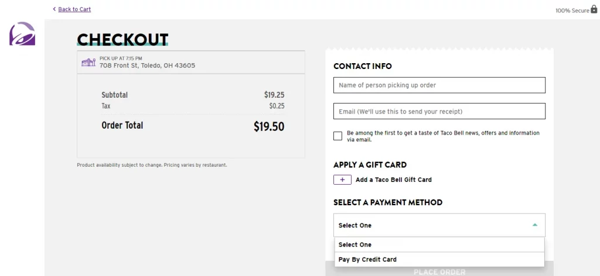Choose Pay By Credit Card option

[439, 260]
